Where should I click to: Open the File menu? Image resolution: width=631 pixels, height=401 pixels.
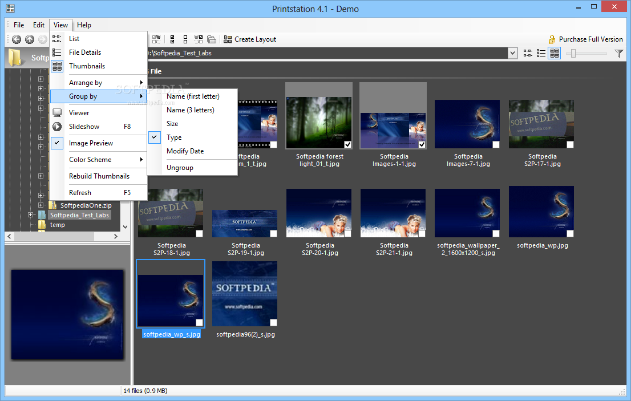(x=19, y=25)
